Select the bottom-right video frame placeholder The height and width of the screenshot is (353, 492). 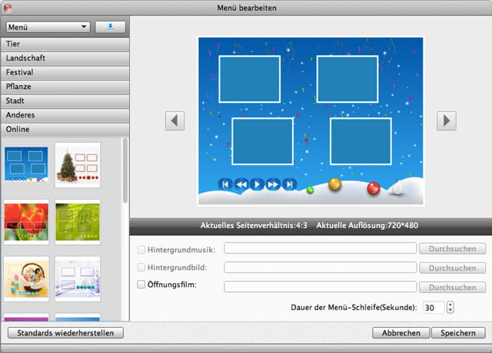click(361, 141)
